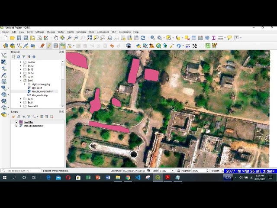Open the Python console icon
Image resolution: width=277 pixels, height=208 pixels.
[138, 46]
